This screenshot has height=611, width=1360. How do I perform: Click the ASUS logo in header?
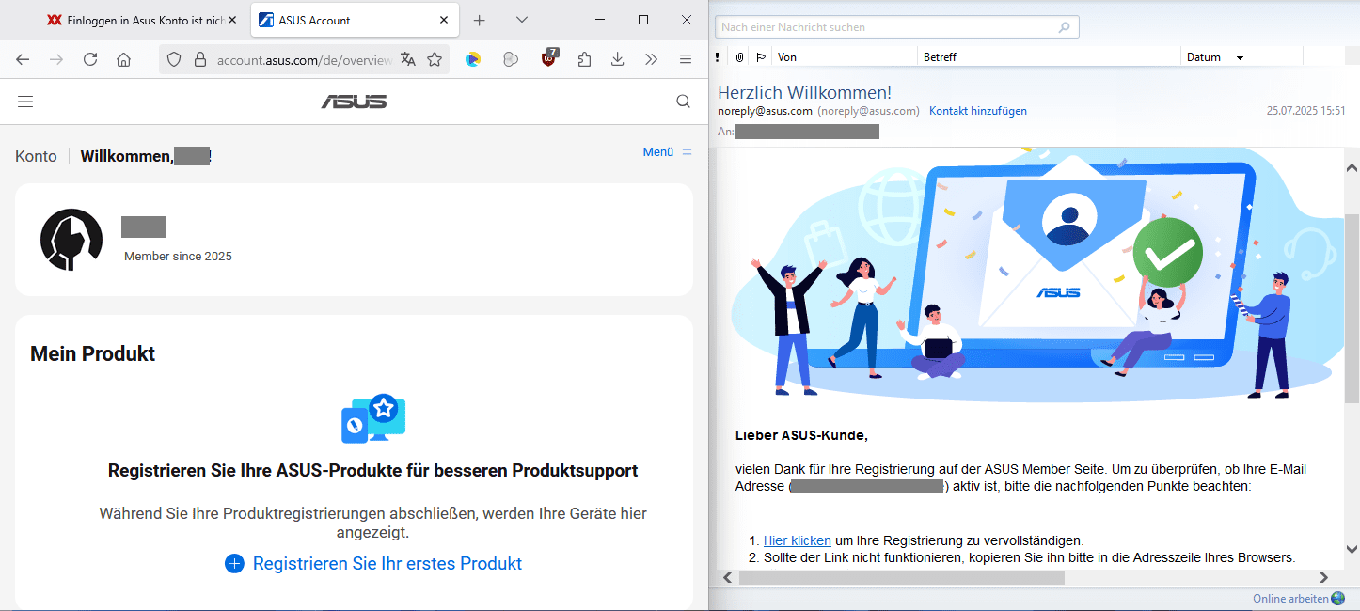(354, 102)
